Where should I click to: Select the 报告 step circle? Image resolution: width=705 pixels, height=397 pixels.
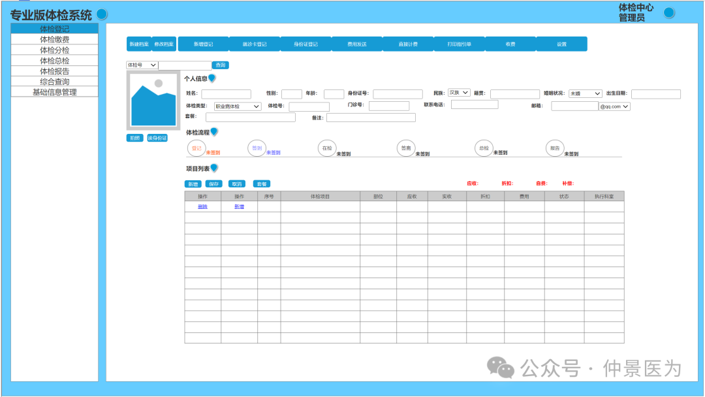(x=555, y=148)
